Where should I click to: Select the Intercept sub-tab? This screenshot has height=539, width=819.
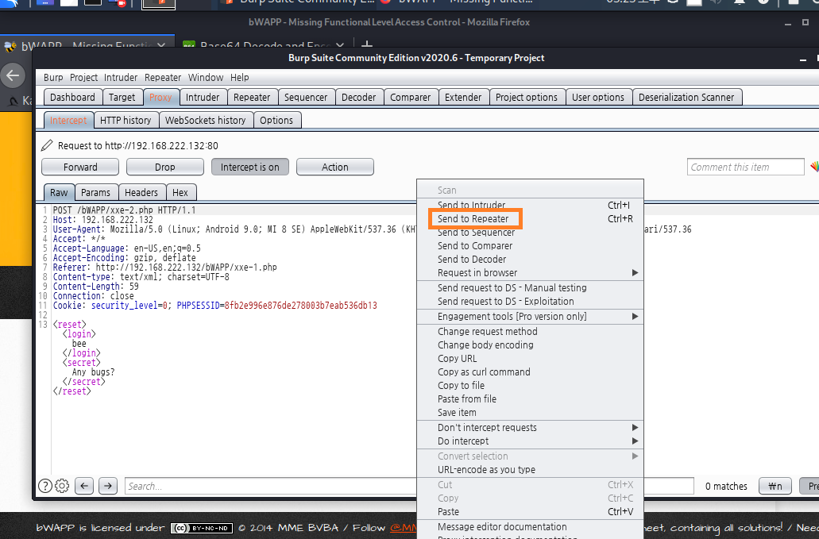(68, 120)
